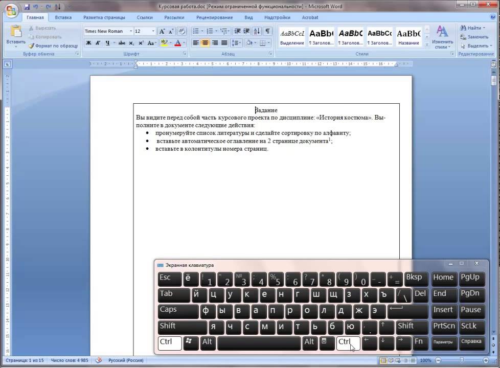Click the zoom slider in status bar
500x368 pixels.
(x=462, y=361)
